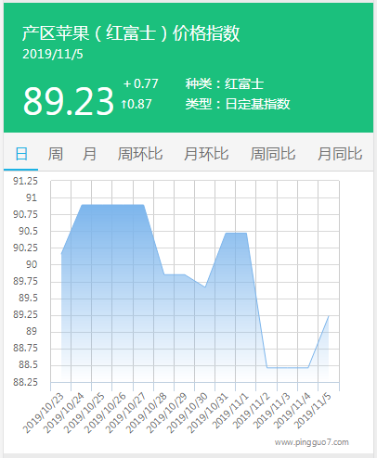The image size is (377, 458).
Task: Click the chart low point at 2019/11/2
Action: click(x=266, y=368)
